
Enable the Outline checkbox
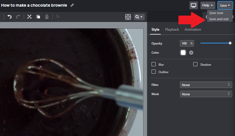[154, 72]
